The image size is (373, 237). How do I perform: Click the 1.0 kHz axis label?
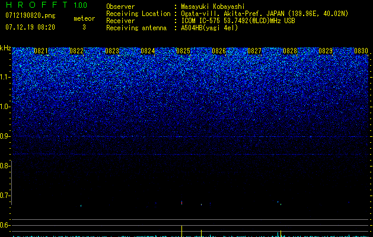[5, 107]
